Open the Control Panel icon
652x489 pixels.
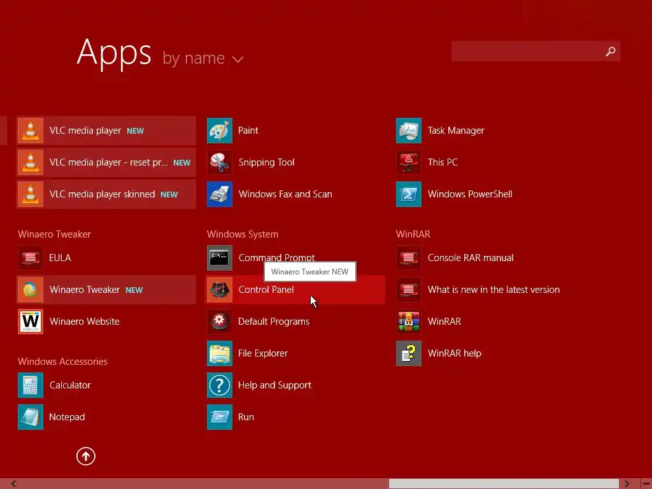[220, 290]
